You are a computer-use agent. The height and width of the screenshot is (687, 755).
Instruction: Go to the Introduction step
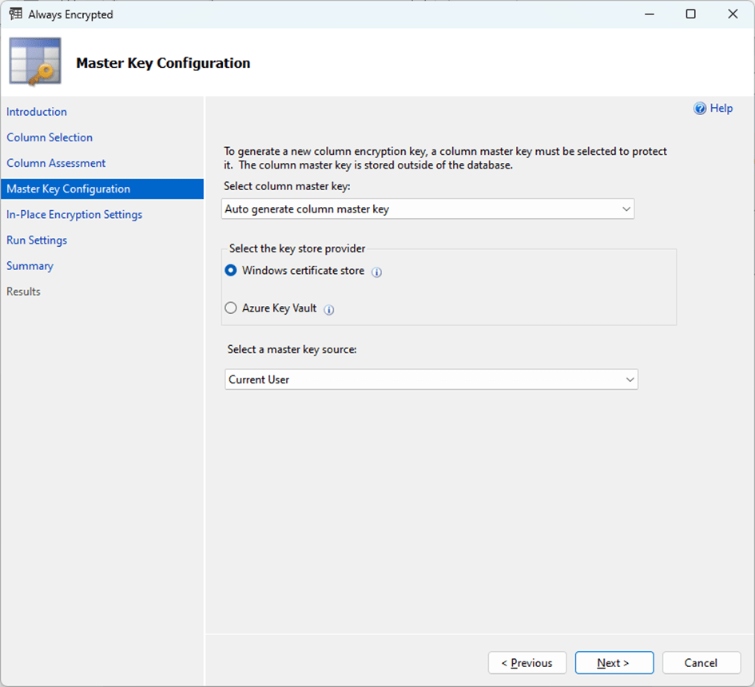pos(37,112)
